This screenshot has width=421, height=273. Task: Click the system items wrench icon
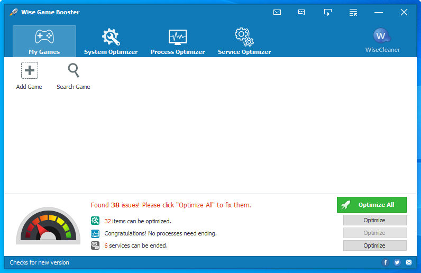[x=95, y=221]
